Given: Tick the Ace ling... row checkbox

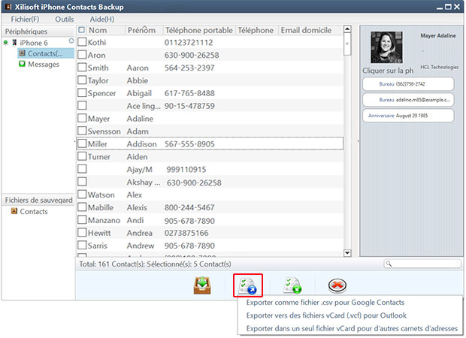Looking at the screenshot, I should (82, 105).
